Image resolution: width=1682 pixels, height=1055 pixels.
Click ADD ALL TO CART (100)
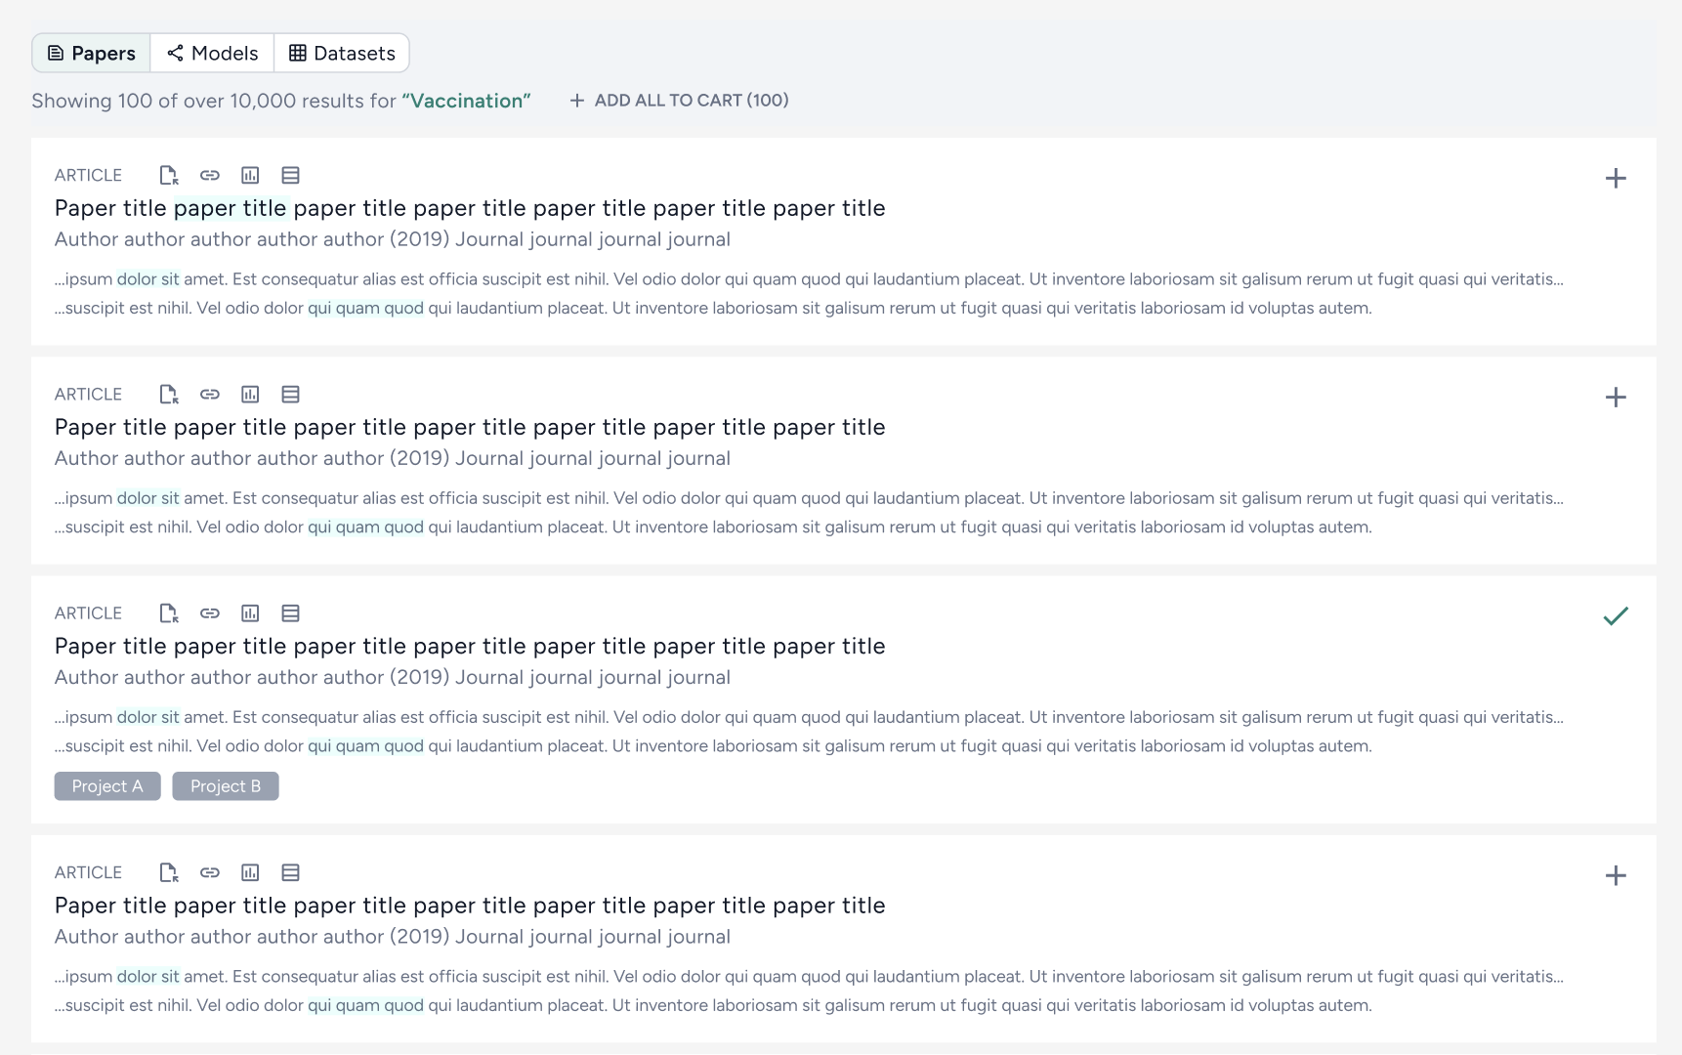pos(678,100)
